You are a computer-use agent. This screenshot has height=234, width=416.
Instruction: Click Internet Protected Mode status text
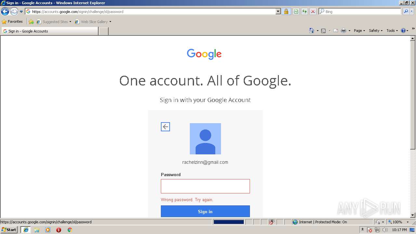click(323, 222)
